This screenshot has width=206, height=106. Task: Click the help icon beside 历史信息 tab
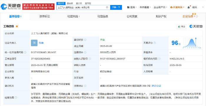[197, 16]
